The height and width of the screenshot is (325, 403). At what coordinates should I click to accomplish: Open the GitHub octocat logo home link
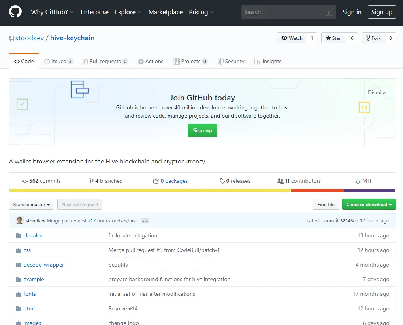(x=15, y=12)
